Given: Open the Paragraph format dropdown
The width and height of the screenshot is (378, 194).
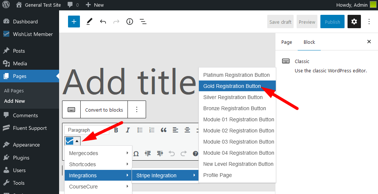Looking at the screenshot, I should pos(87,130).
